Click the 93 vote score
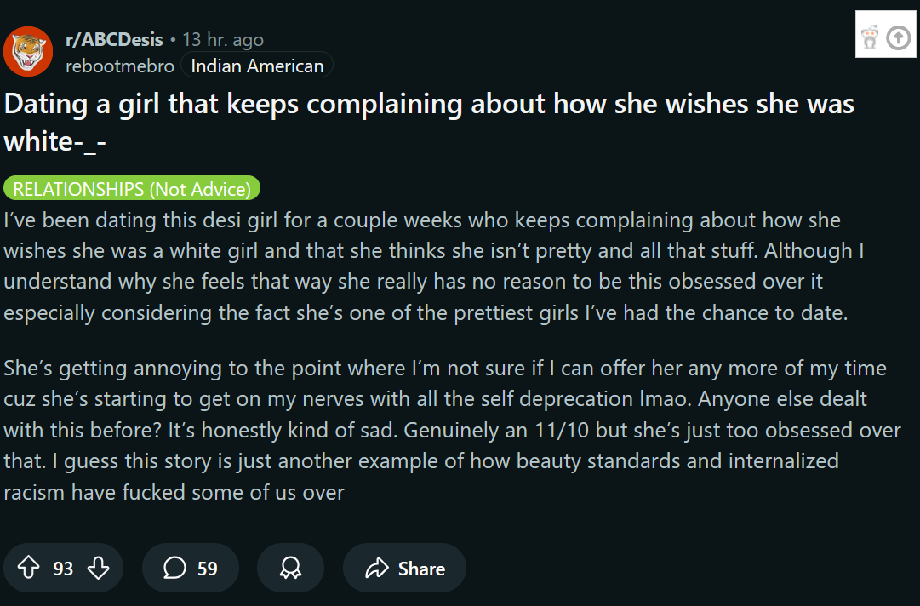Screen dimensions: 920x606 (63, 569)
